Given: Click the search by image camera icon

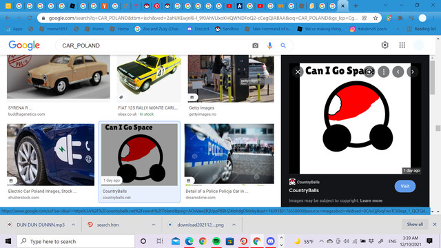Looking at the screenshot, I should tap(255, 45).
